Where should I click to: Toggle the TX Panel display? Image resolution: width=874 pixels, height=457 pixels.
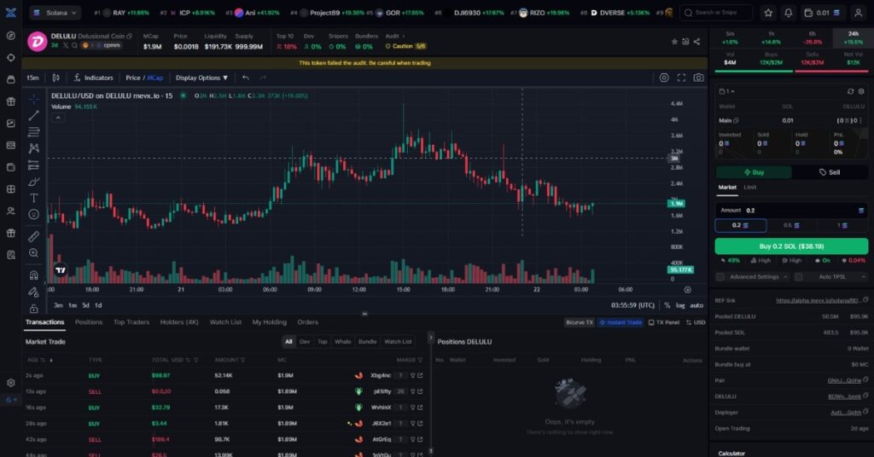pos(664,322)
